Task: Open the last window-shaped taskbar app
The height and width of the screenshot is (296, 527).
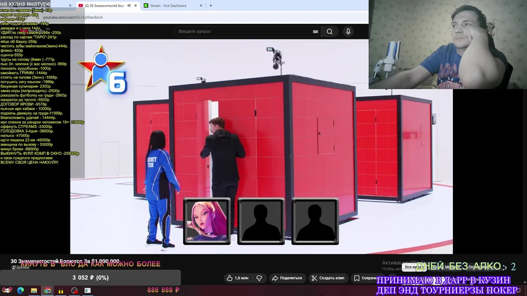Action: click(x=88, y=290)
